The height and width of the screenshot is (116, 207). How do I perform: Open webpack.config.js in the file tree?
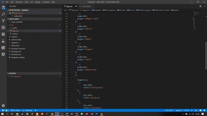click(18, 57)
